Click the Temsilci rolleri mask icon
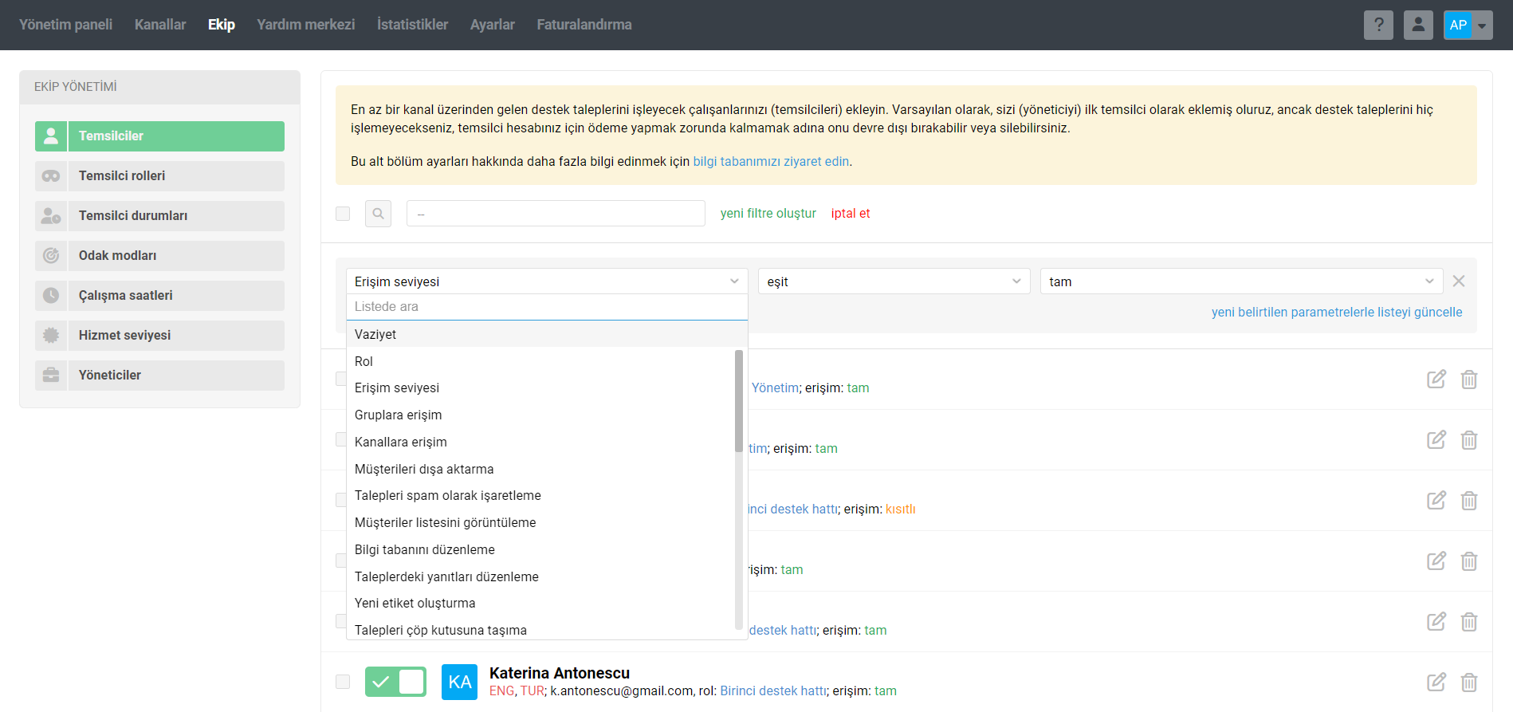This screenshot has width=1513, height=712. (51, 176)
